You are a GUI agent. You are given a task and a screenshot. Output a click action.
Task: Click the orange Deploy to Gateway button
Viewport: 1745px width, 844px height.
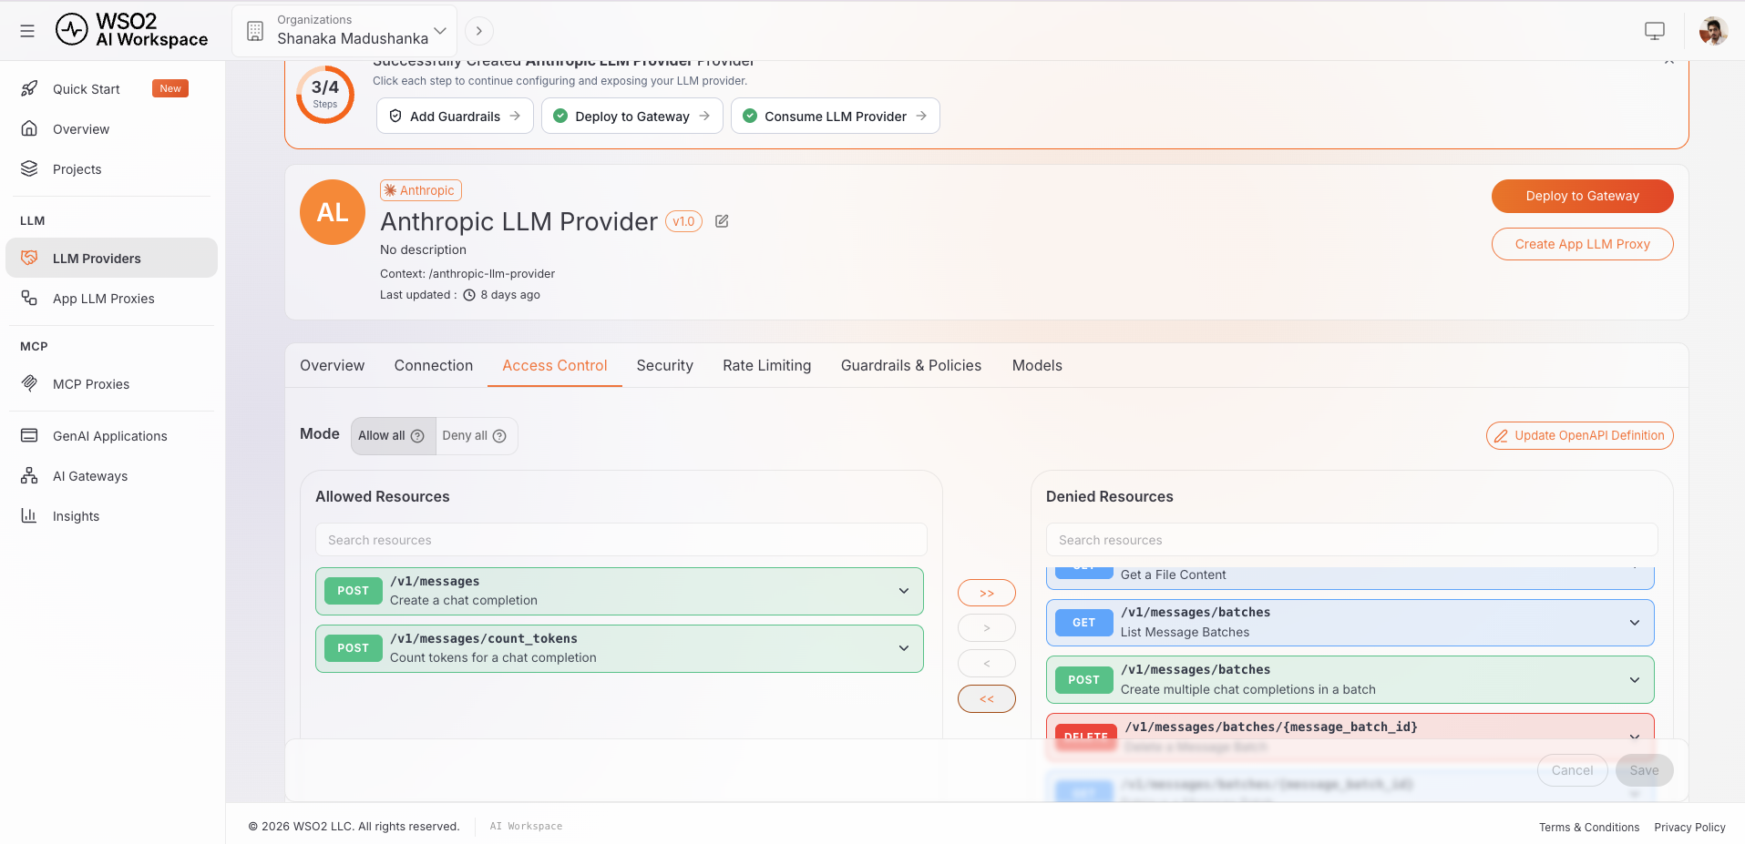point(1582,196)
